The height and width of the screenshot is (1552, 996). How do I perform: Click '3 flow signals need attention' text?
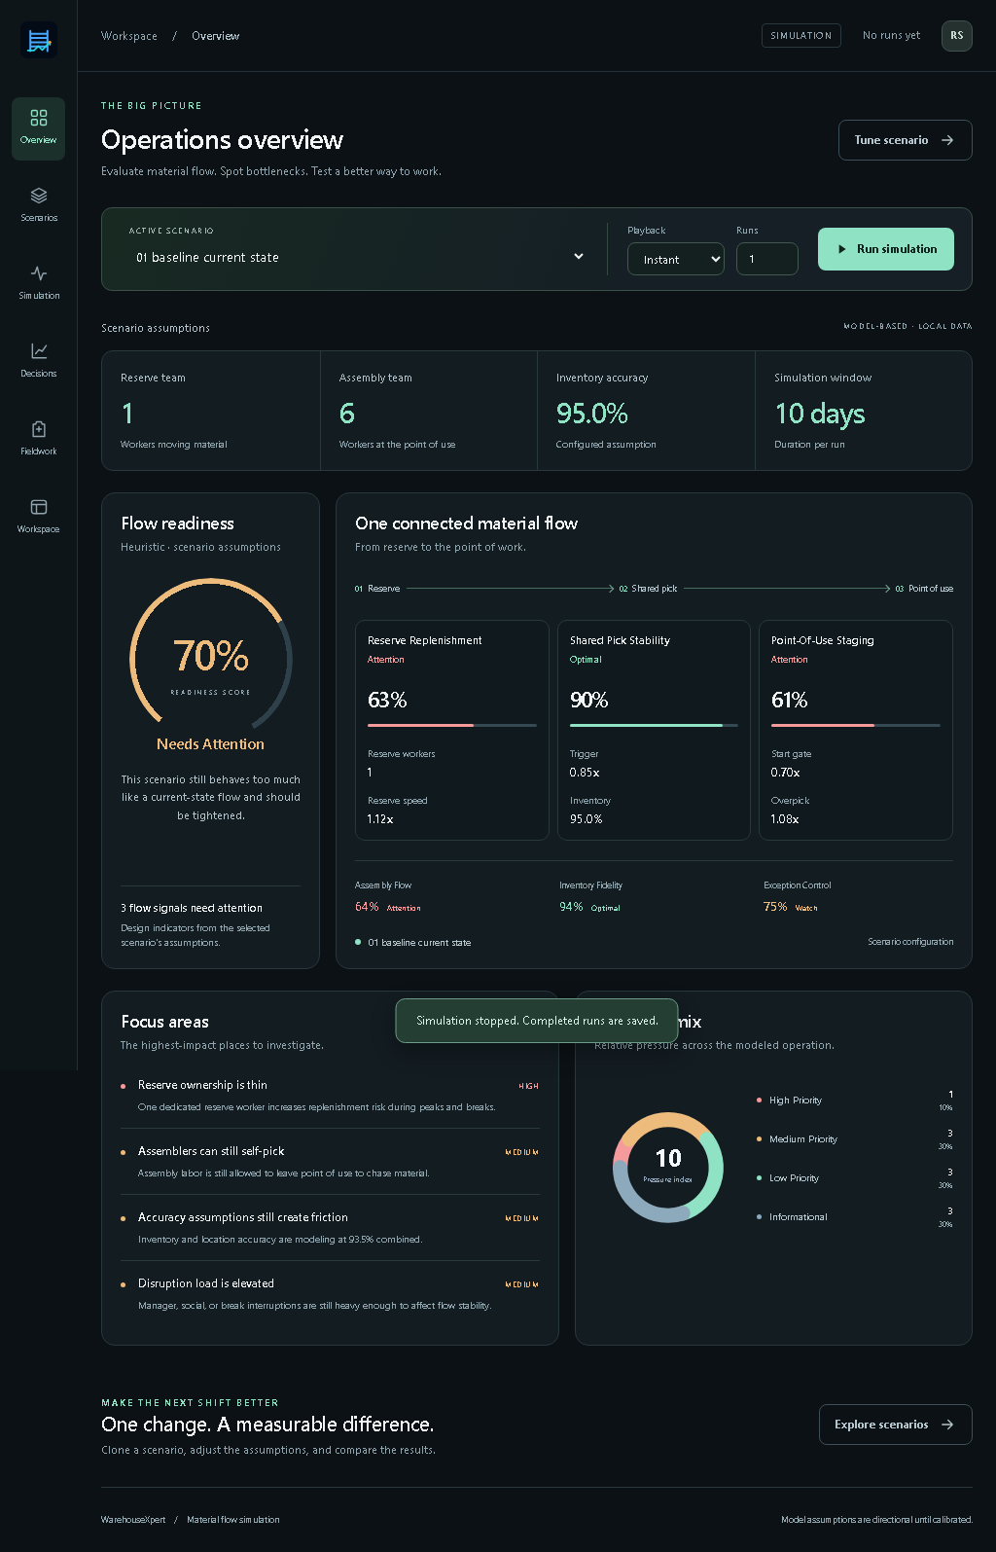(x=192, y=908)
